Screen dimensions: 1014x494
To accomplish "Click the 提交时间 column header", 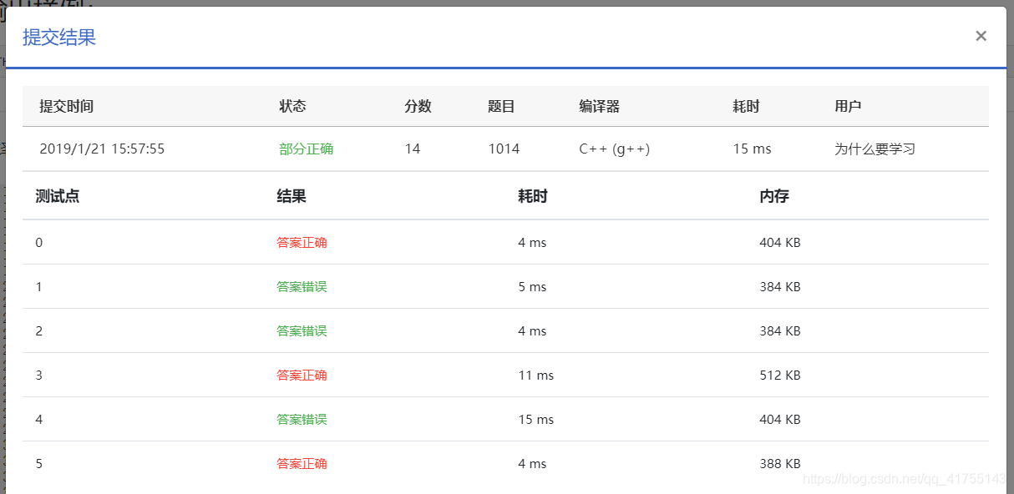I will (x=67, y=107).
